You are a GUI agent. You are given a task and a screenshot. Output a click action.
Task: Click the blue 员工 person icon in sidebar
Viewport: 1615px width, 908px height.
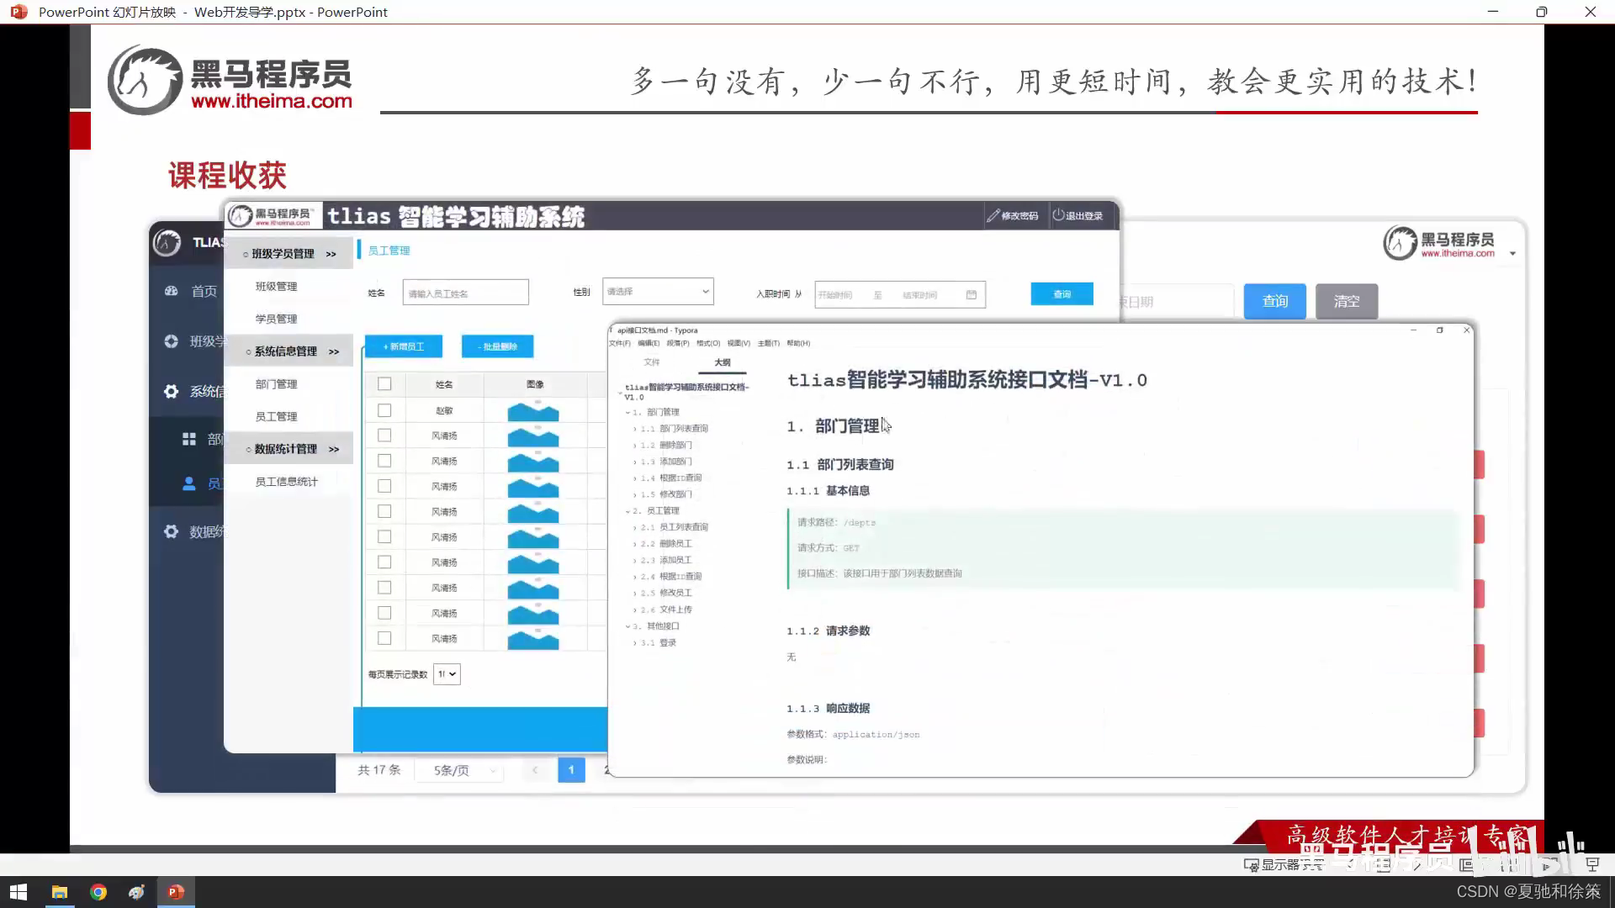189,483
